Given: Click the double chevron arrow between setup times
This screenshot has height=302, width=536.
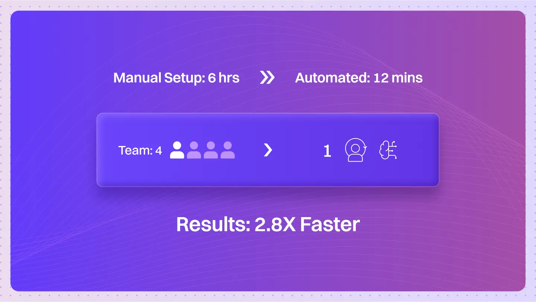Looking at the screenshot, I should 267,78.
